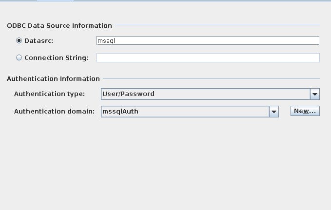331x210 pixels.
Task: Select the Connection String radio button
Action: (x=19, y=57)
